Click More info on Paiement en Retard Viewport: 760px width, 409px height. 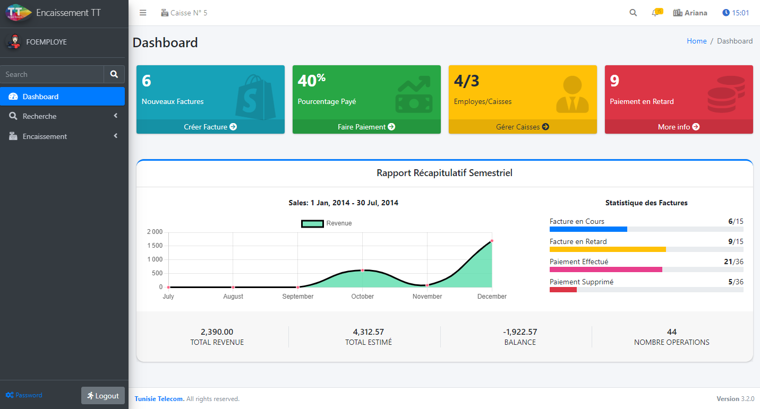point(679,127)
